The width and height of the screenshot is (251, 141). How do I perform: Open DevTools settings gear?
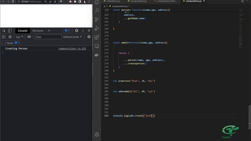click(77, 31)
